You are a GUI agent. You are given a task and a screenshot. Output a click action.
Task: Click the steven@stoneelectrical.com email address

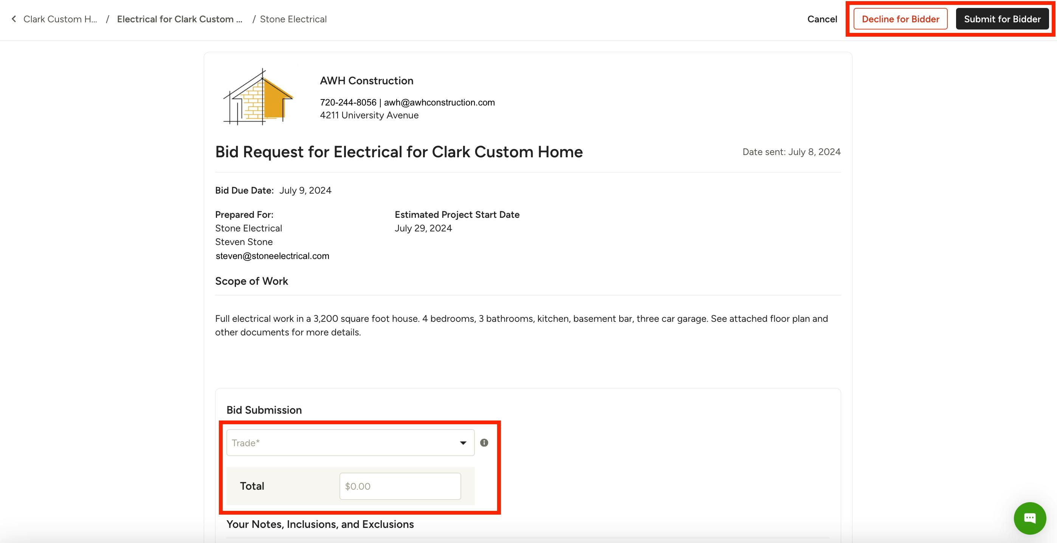(x=272, y=256)
